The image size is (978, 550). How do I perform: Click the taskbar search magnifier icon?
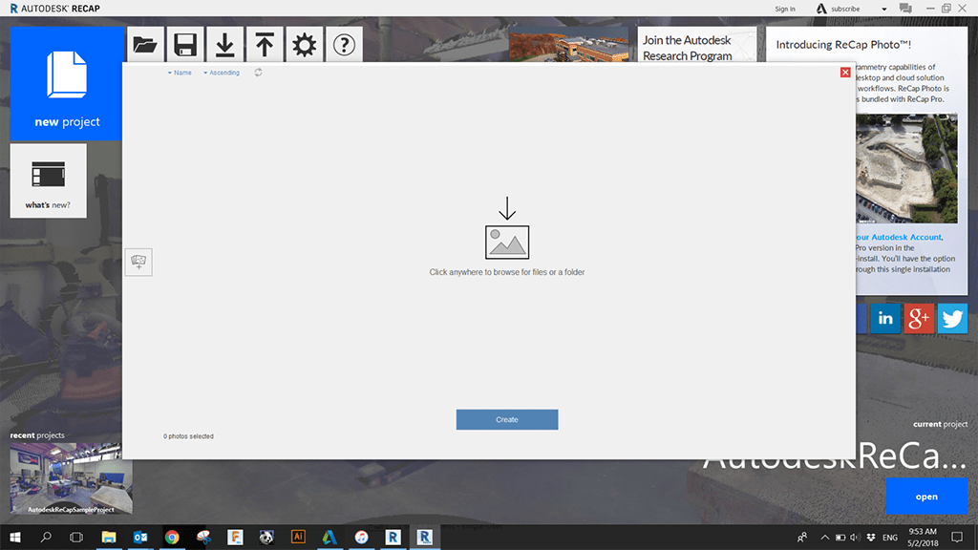(46, 537)
